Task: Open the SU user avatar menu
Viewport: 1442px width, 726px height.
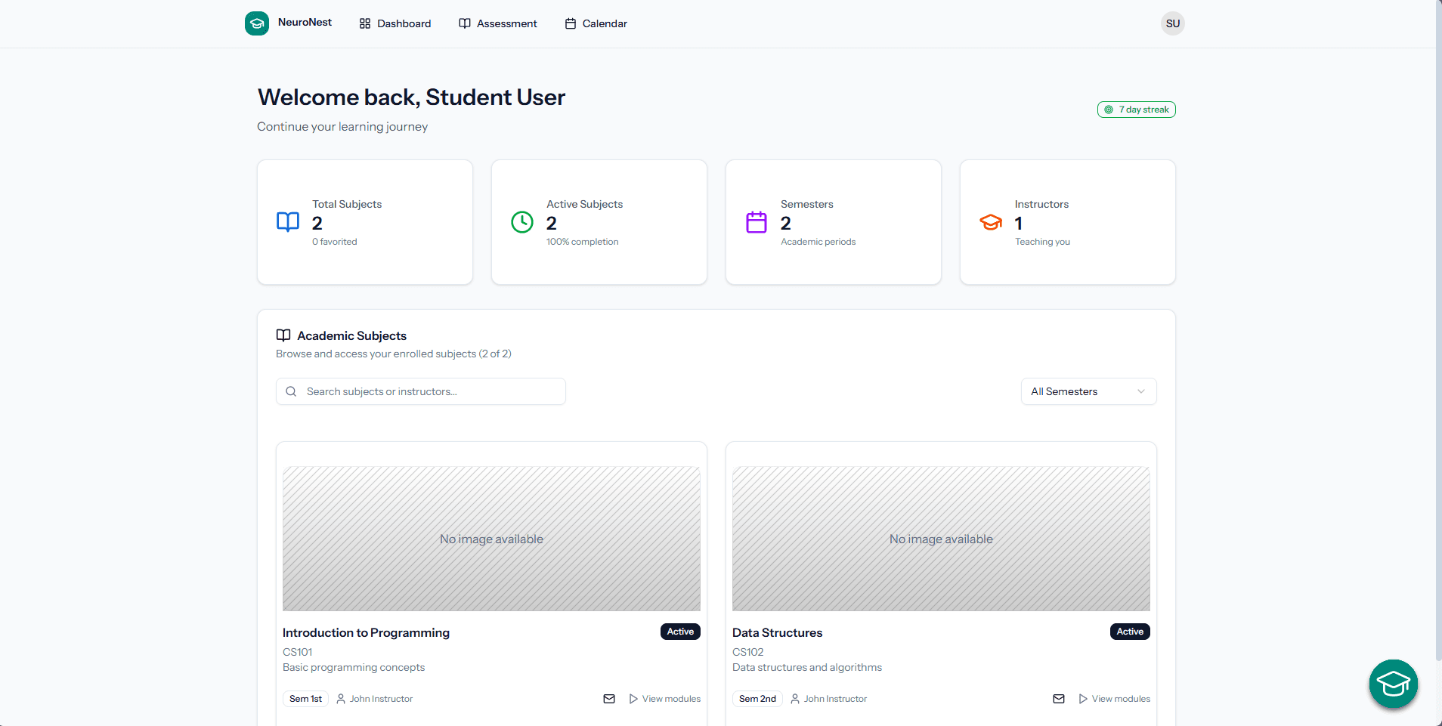Action: (x=1172, y=23)
